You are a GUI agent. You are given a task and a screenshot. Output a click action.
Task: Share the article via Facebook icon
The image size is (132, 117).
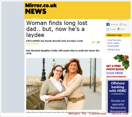click(108, 24)
